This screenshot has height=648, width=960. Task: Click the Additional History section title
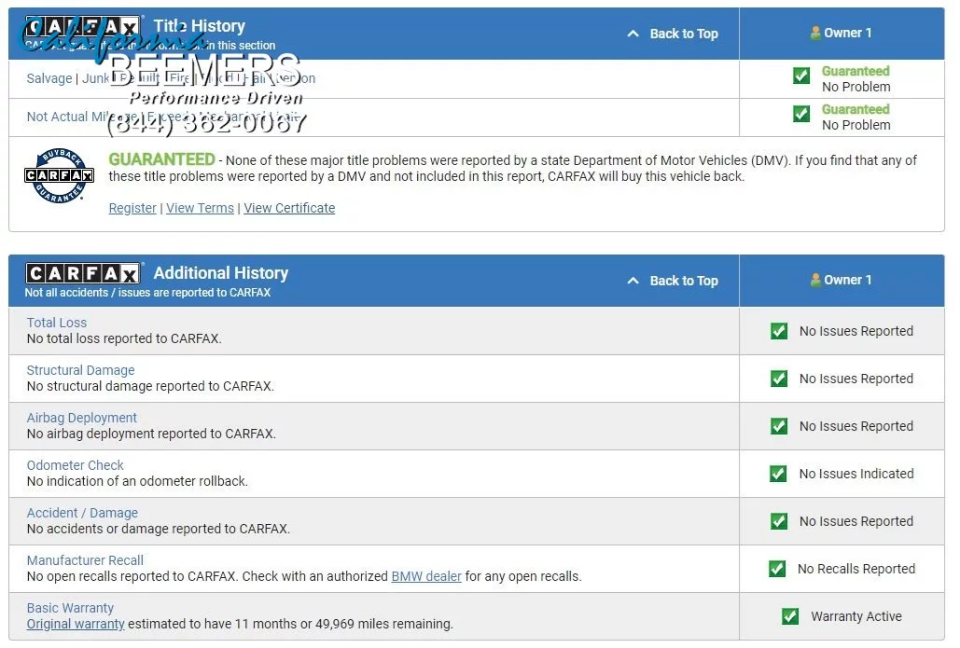click(221, 273)
